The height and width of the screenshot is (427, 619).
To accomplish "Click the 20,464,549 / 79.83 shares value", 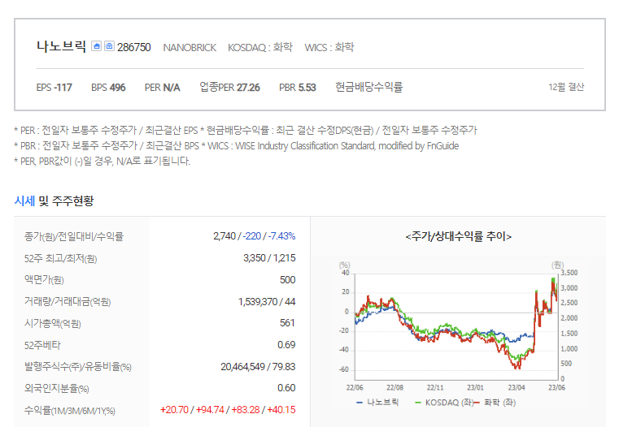I will tap(258, 367).
